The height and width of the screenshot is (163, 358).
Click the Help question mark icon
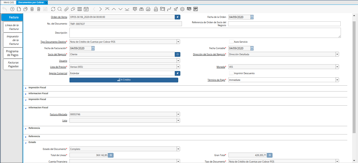(x=12, y=9)
